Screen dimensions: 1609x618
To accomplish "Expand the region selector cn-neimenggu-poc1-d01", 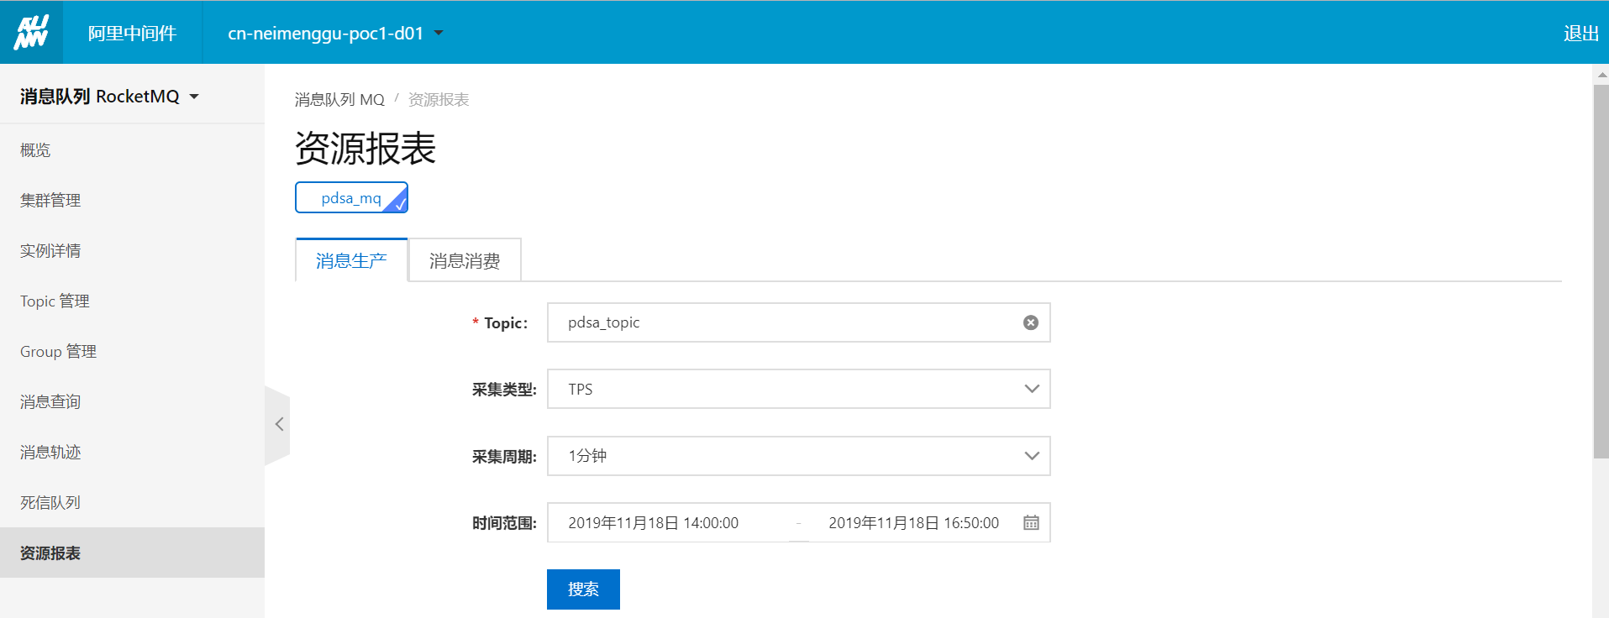I will coord(335,34).
